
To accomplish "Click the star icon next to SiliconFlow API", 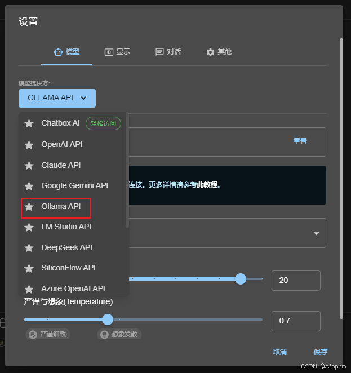I will point(29,268).
